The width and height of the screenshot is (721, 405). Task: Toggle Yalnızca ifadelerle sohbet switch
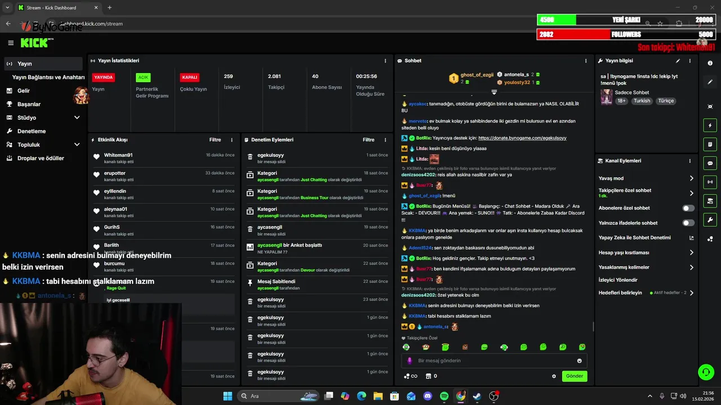[688, 223]
